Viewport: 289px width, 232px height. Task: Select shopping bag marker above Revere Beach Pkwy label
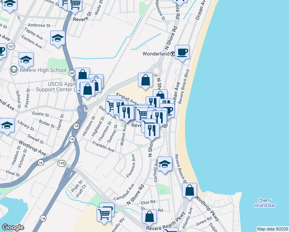click(149, 218)
